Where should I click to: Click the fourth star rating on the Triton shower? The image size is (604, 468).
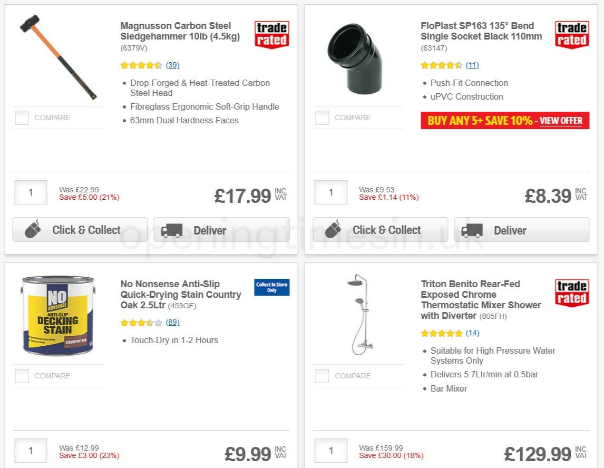click(x=449, y=333)
